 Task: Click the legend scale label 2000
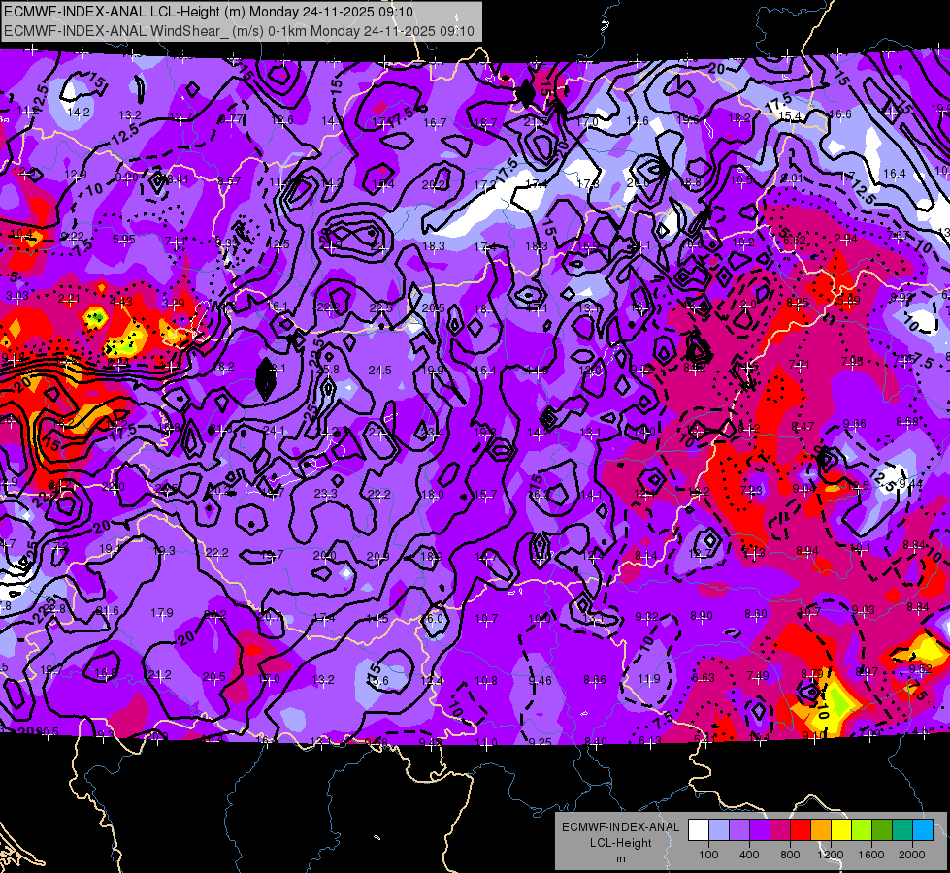(912, 855)
